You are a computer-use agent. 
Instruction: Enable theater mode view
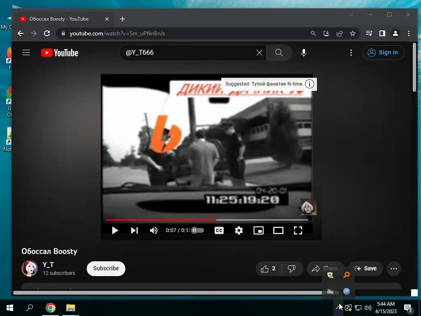(278, 230)
